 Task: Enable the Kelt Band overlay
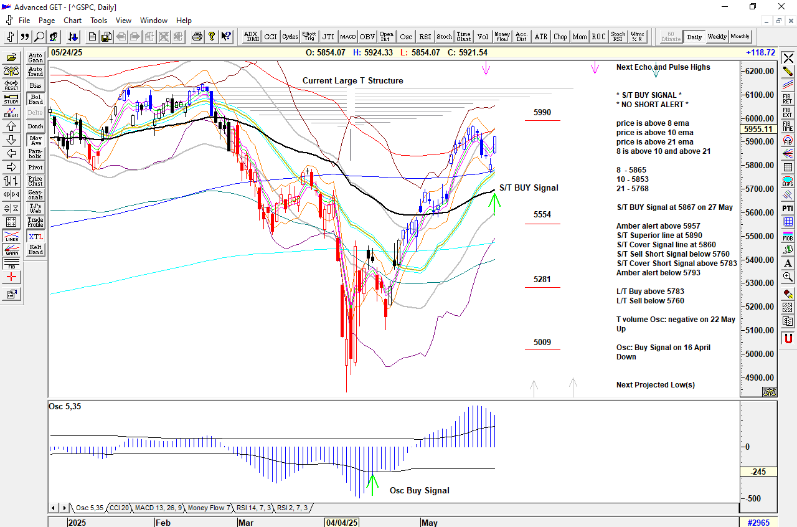click(35, 250)
